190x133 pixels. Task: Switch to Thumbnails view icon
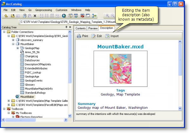coord(57,16)
